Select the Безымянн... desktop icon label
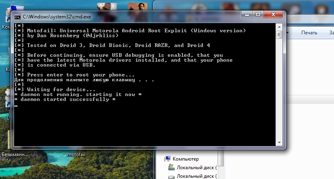 15,154
